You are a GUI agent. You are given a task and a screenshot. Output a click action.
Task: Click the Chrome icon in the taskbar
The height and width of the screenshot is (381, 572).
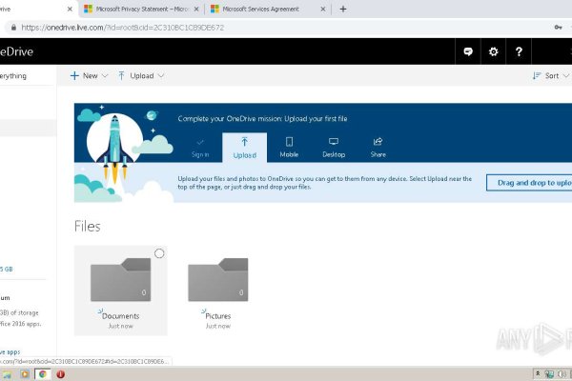(43, 374)
